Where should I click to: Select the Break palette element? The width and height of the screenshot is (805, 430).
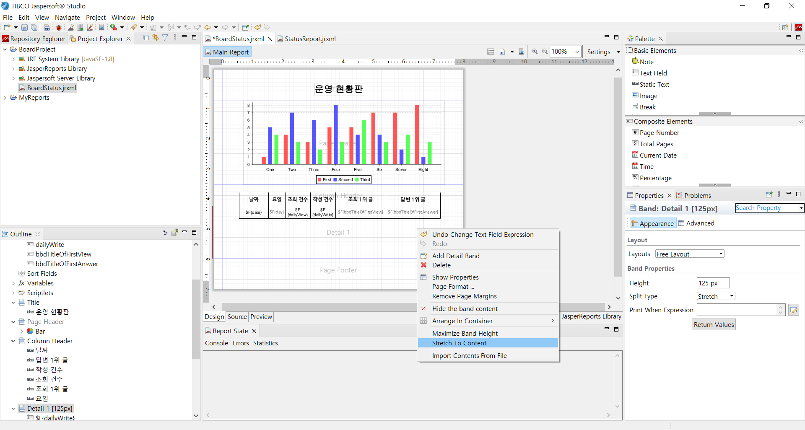(x=644, y=107)
